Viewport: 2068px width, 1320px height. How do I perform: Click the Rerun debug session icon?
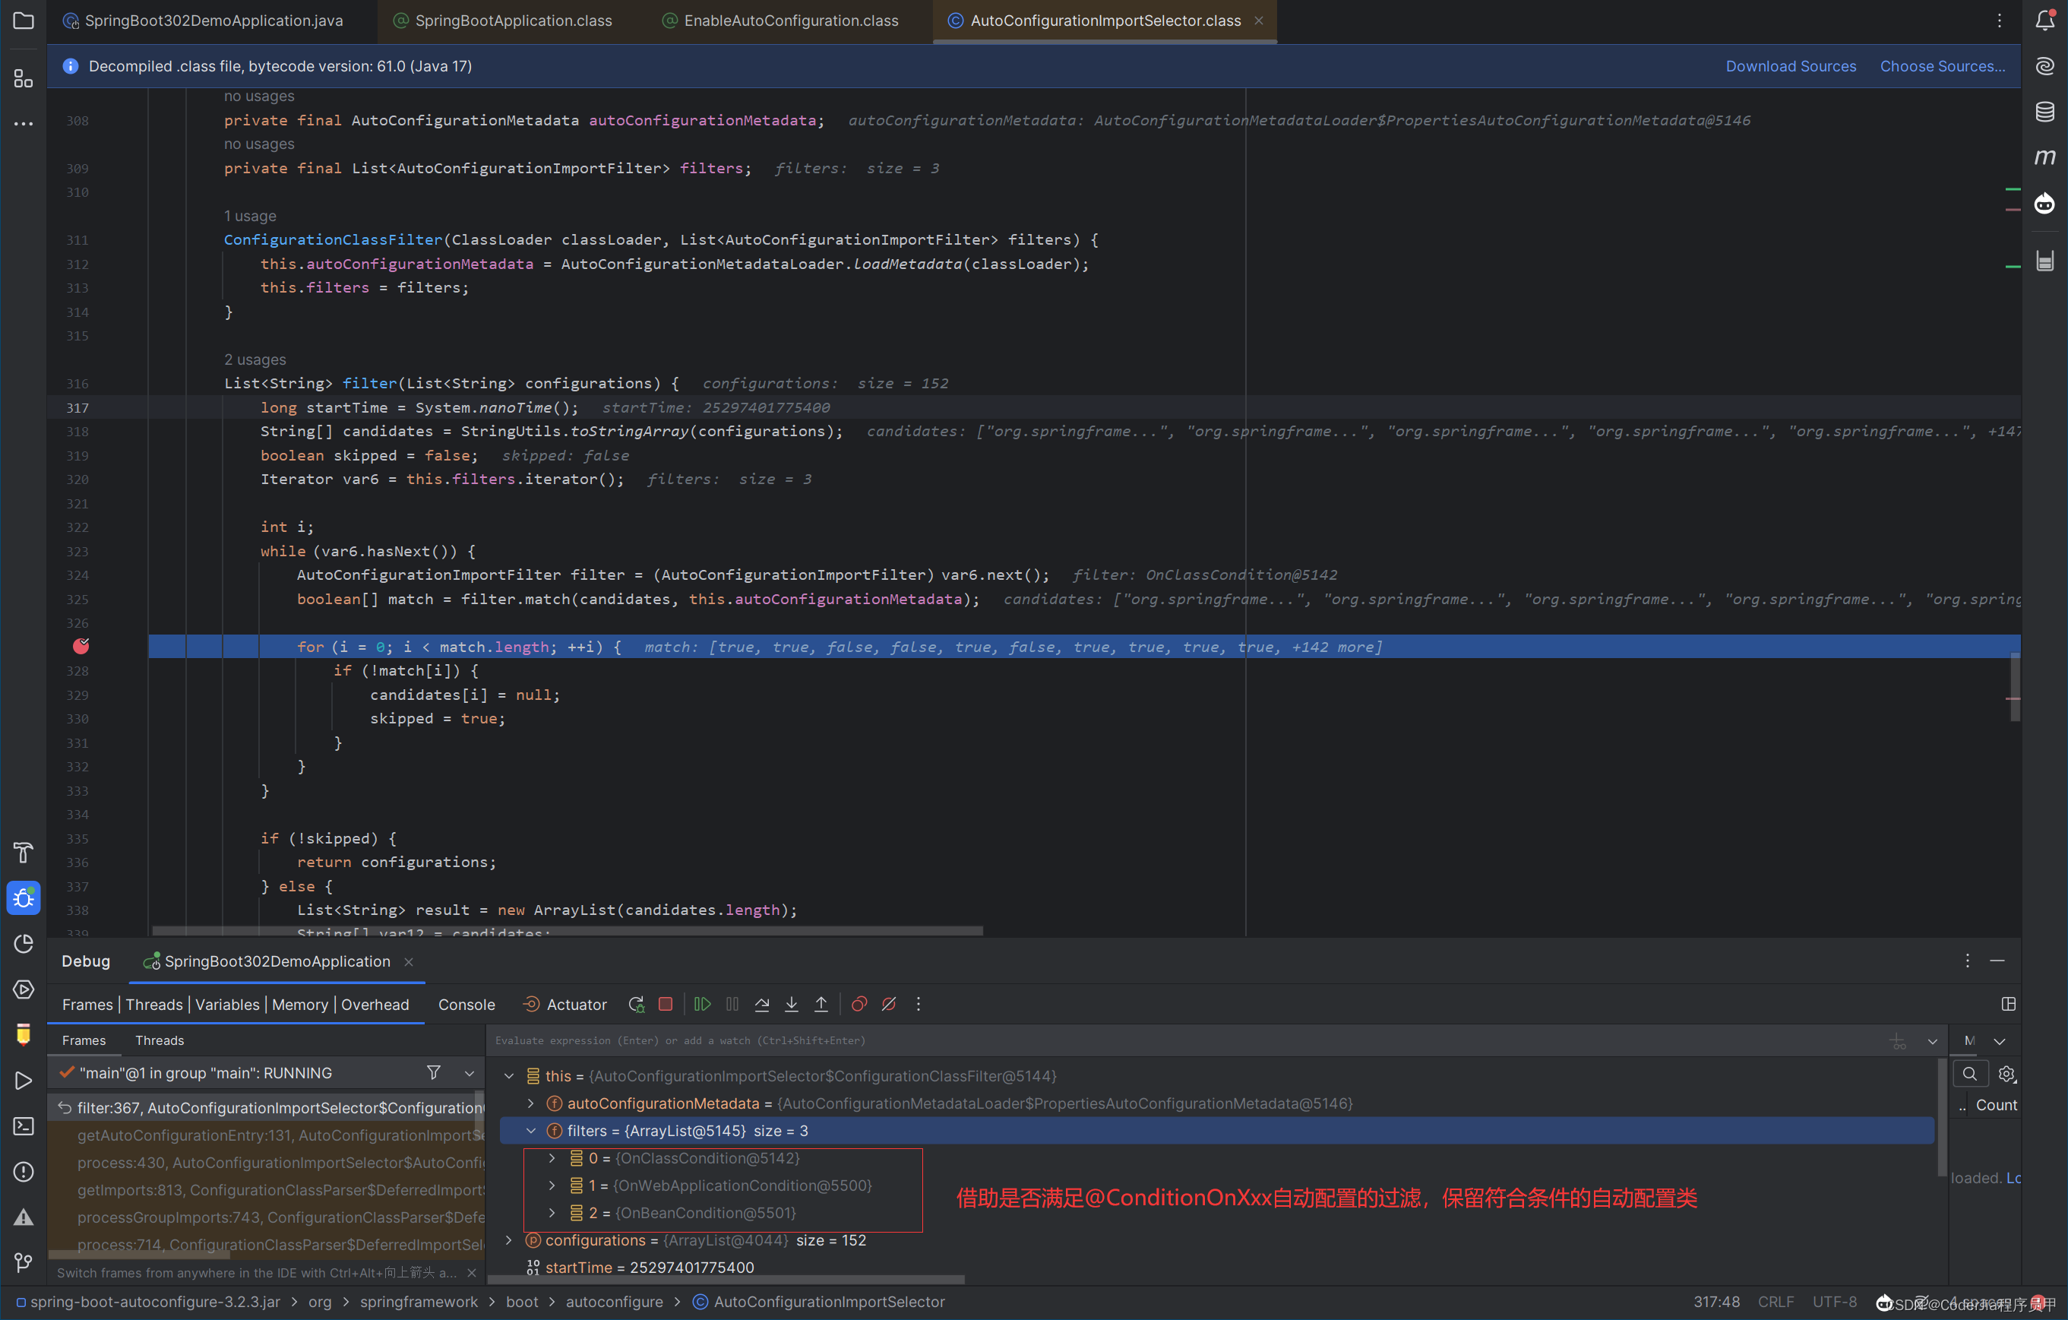click(x=637, y=1004)
